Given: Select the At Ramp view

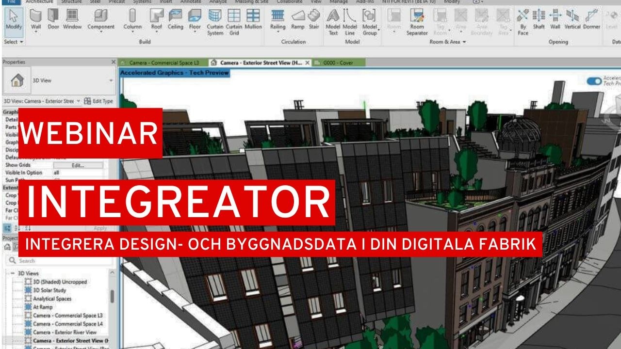Looking at the screenshot, I should pos(43,307).
